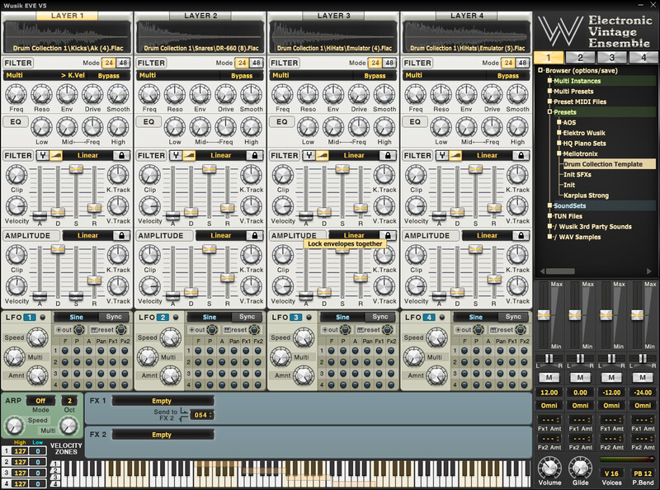Select the ramp shape icon in Layer 4 filter envelope
The image size is (660, 490).
click(455, 155)
